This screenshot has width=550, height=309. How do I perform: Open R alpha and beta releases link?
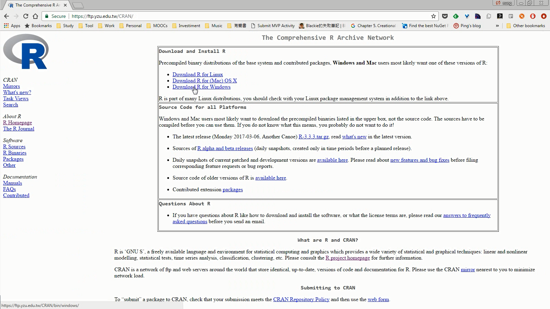pos(225,148)
